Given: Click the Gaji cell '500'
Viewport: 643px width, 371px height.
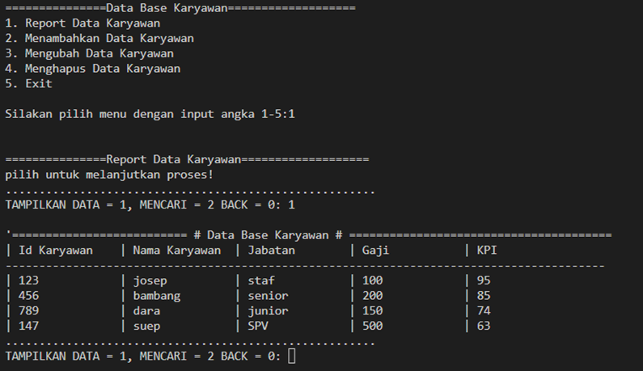Looking at the screenshot, I should point(372,326).
